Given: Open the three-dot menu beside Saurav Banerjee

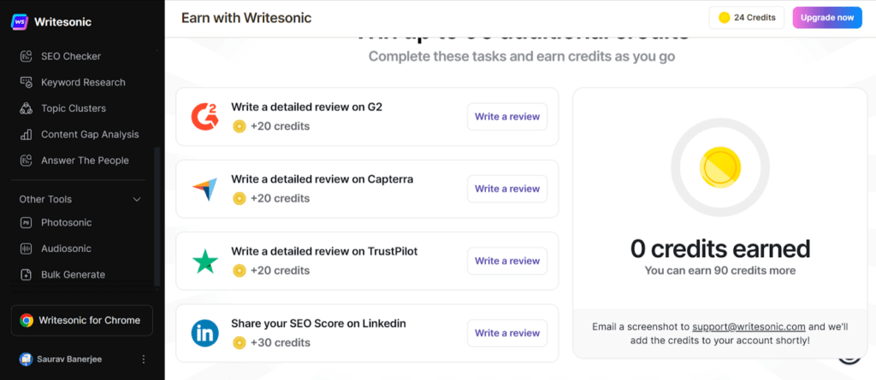Looking at the screenshot, I should (143, 359).
